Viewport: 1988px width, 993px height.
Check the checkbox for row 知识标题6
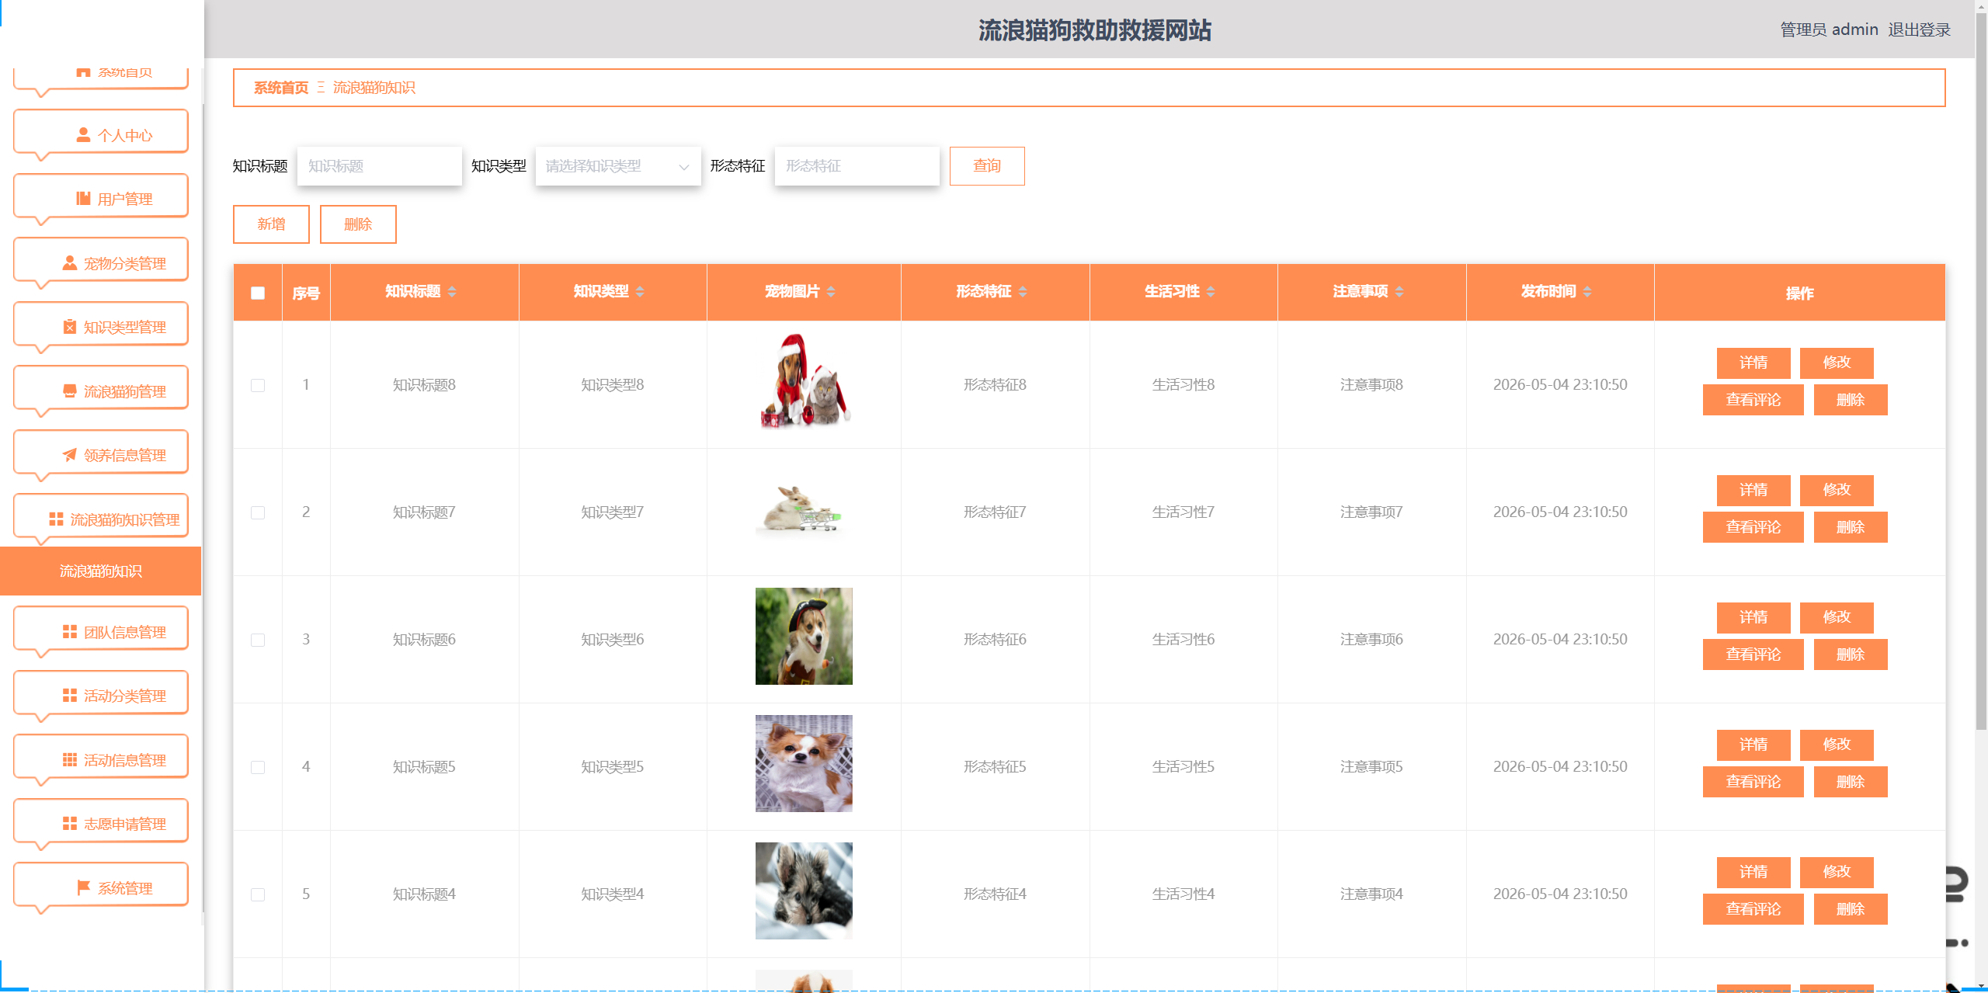click(x=258, y=639)
